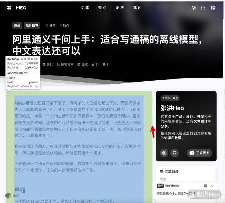Select the #日常 tag
The width and height of the screenshot is (225, 203).
click(50, 26)
